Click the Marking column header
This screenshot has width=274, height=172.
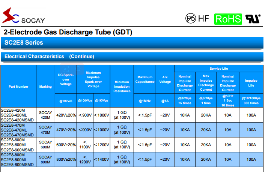[45, 87]
